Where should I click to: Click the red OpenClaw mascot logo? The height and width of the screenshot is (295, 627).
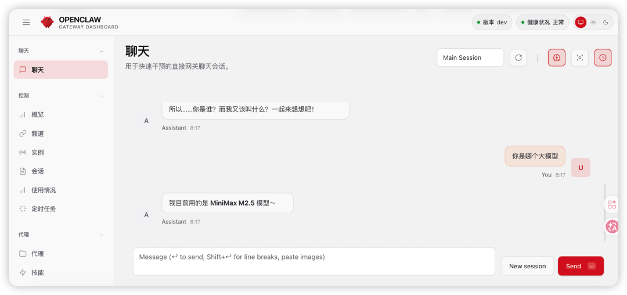pos(47,22)
